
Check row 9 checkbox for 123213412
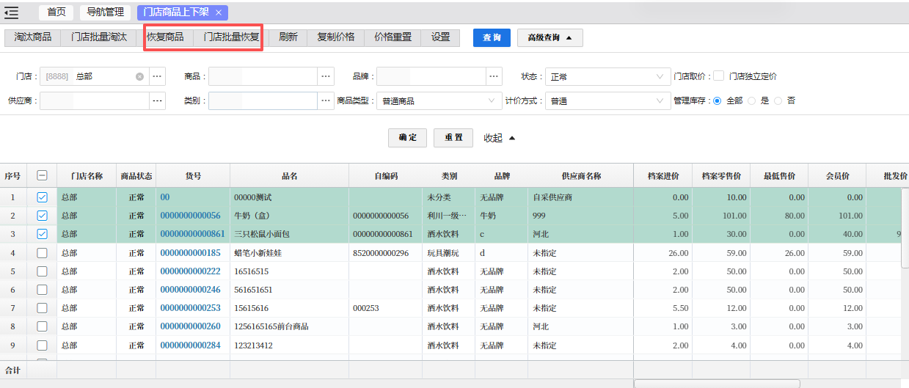click(x=42, y=345)
